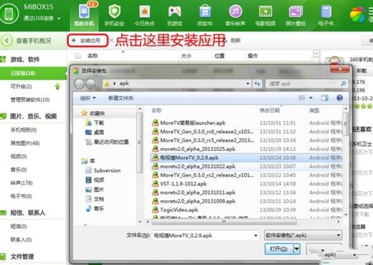Tick the select-all checkbox beside 名称

[78, 56]
